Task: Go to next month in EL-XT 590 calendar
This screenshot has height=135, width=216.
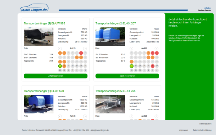Action: (x=85, y=116)
